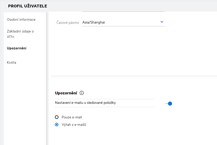
Task: Open the Osobní informace section
Action: [x=21, y=20]
